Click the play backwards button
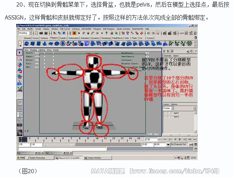This screenshot has height=178, width=233. click(x=175, y=139)
